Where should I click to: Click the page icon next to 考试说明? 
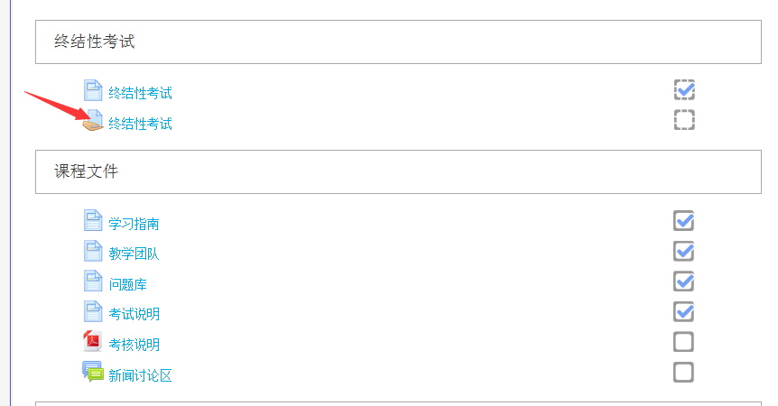(93, 311)
